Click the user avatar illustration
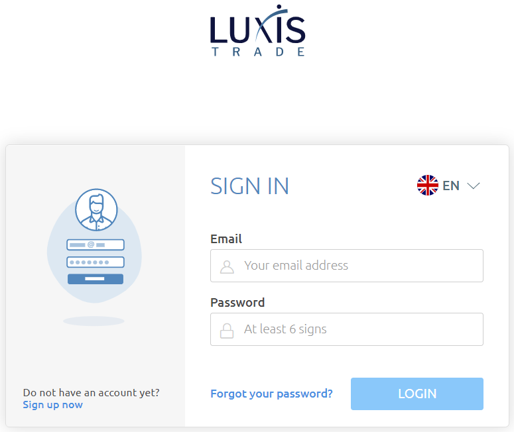 point(96,209)
